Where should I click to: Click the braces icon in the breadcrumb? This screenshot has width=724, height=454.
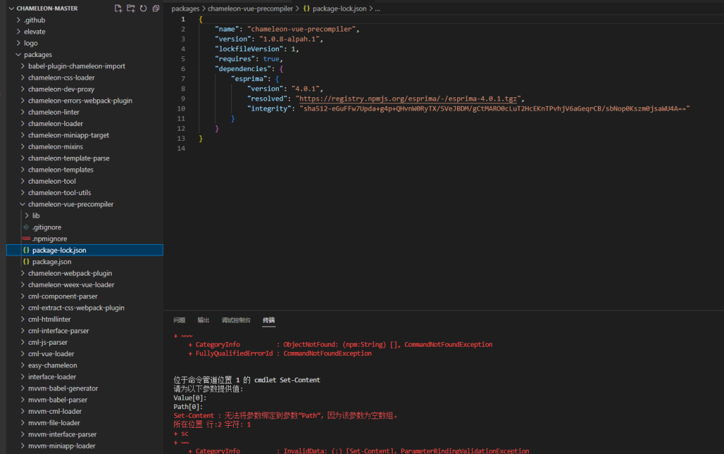[306, 8]
